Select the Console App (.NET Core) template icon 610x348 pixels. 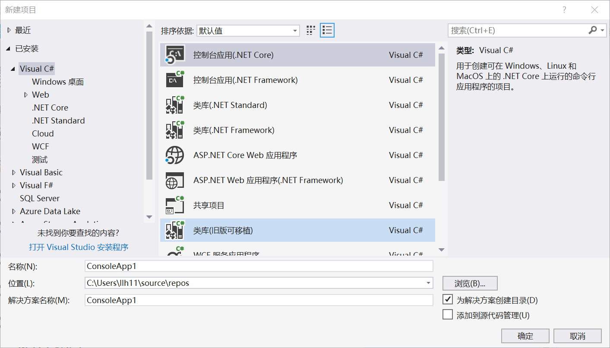point(175,55)
